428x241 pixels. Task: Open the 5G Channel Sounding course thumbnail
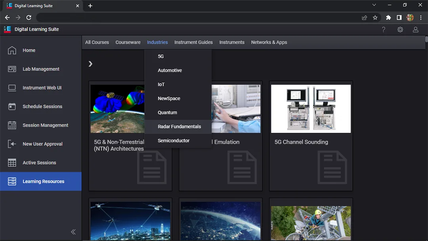[311, 109]
